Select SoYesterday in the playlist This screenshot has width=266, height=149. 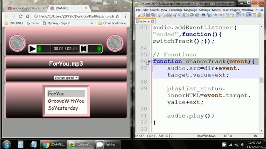[66, 108]
